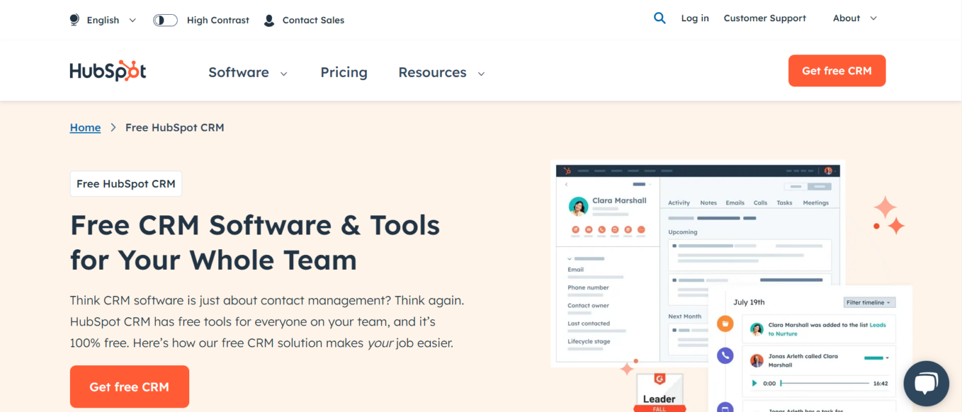Switch to the Calls tab on the contact record
This screenshot has width=962, height=412.
pyautogui.click(x=760, y=202)
